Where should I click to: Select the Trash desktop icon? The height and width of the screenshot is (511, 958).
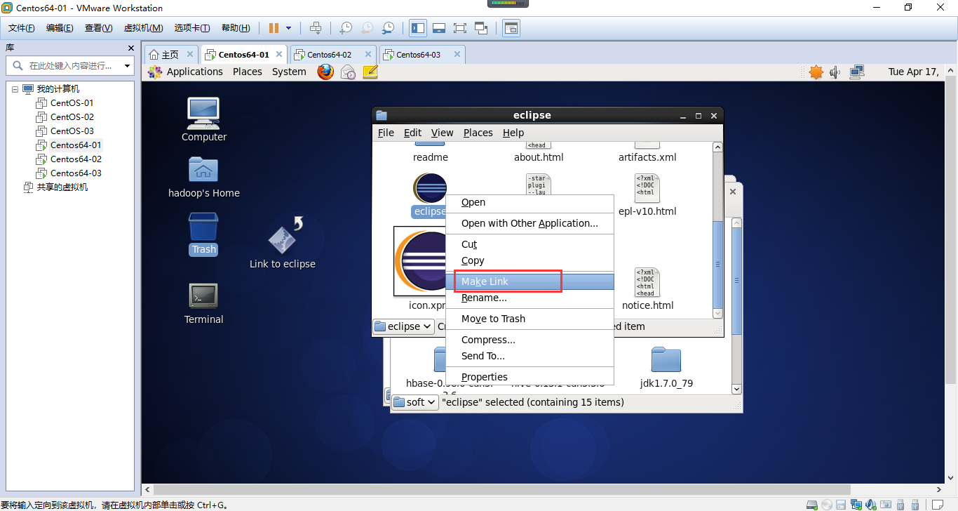click(203, 234)
